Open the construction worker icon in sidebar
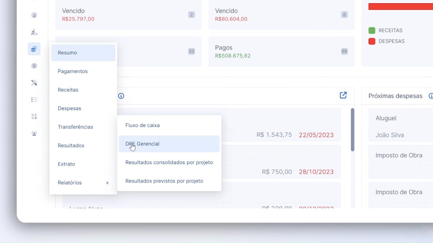This screenshot has height=243, width=433. click(34, 32)
